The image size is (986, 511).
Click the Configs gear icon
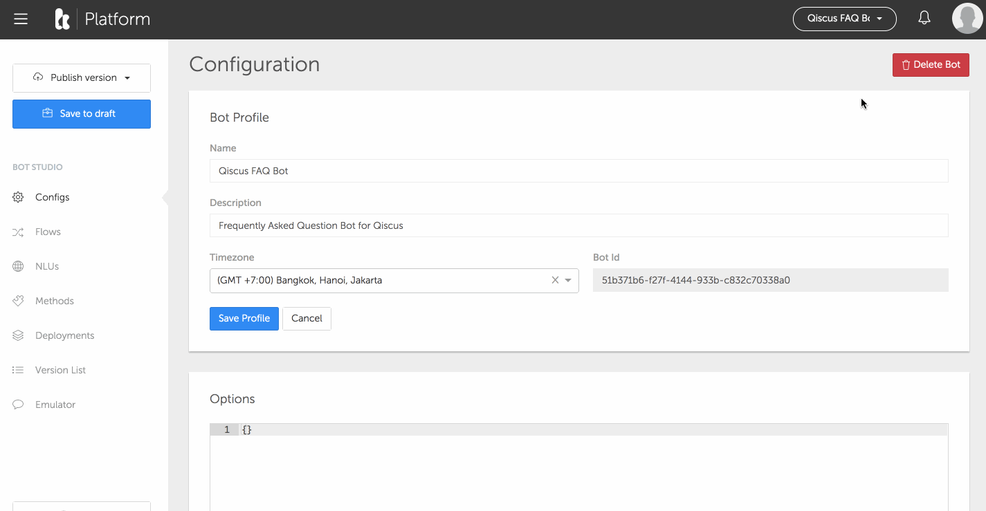pyautogui.click(x=19, y=197)
